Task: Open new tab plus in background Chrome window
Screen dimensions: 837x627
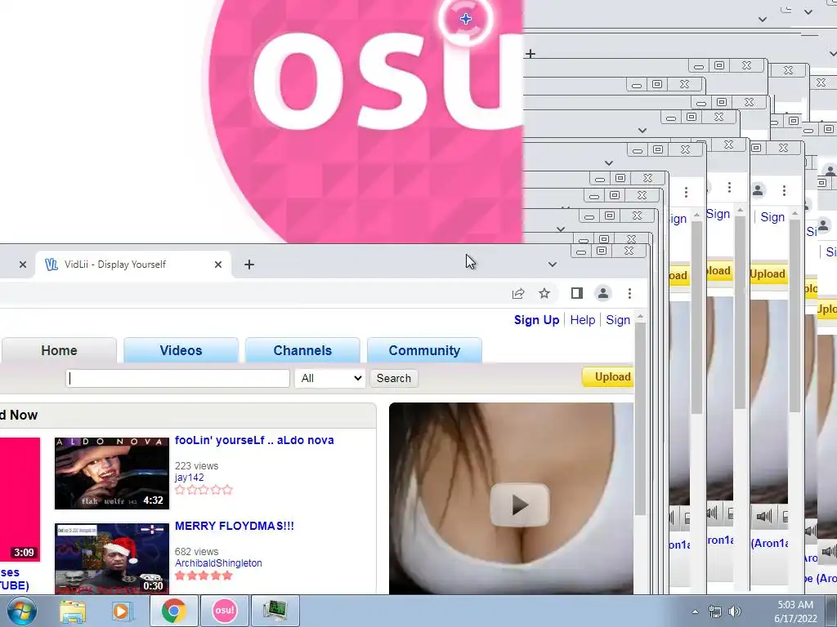Action: coord(530,54)
